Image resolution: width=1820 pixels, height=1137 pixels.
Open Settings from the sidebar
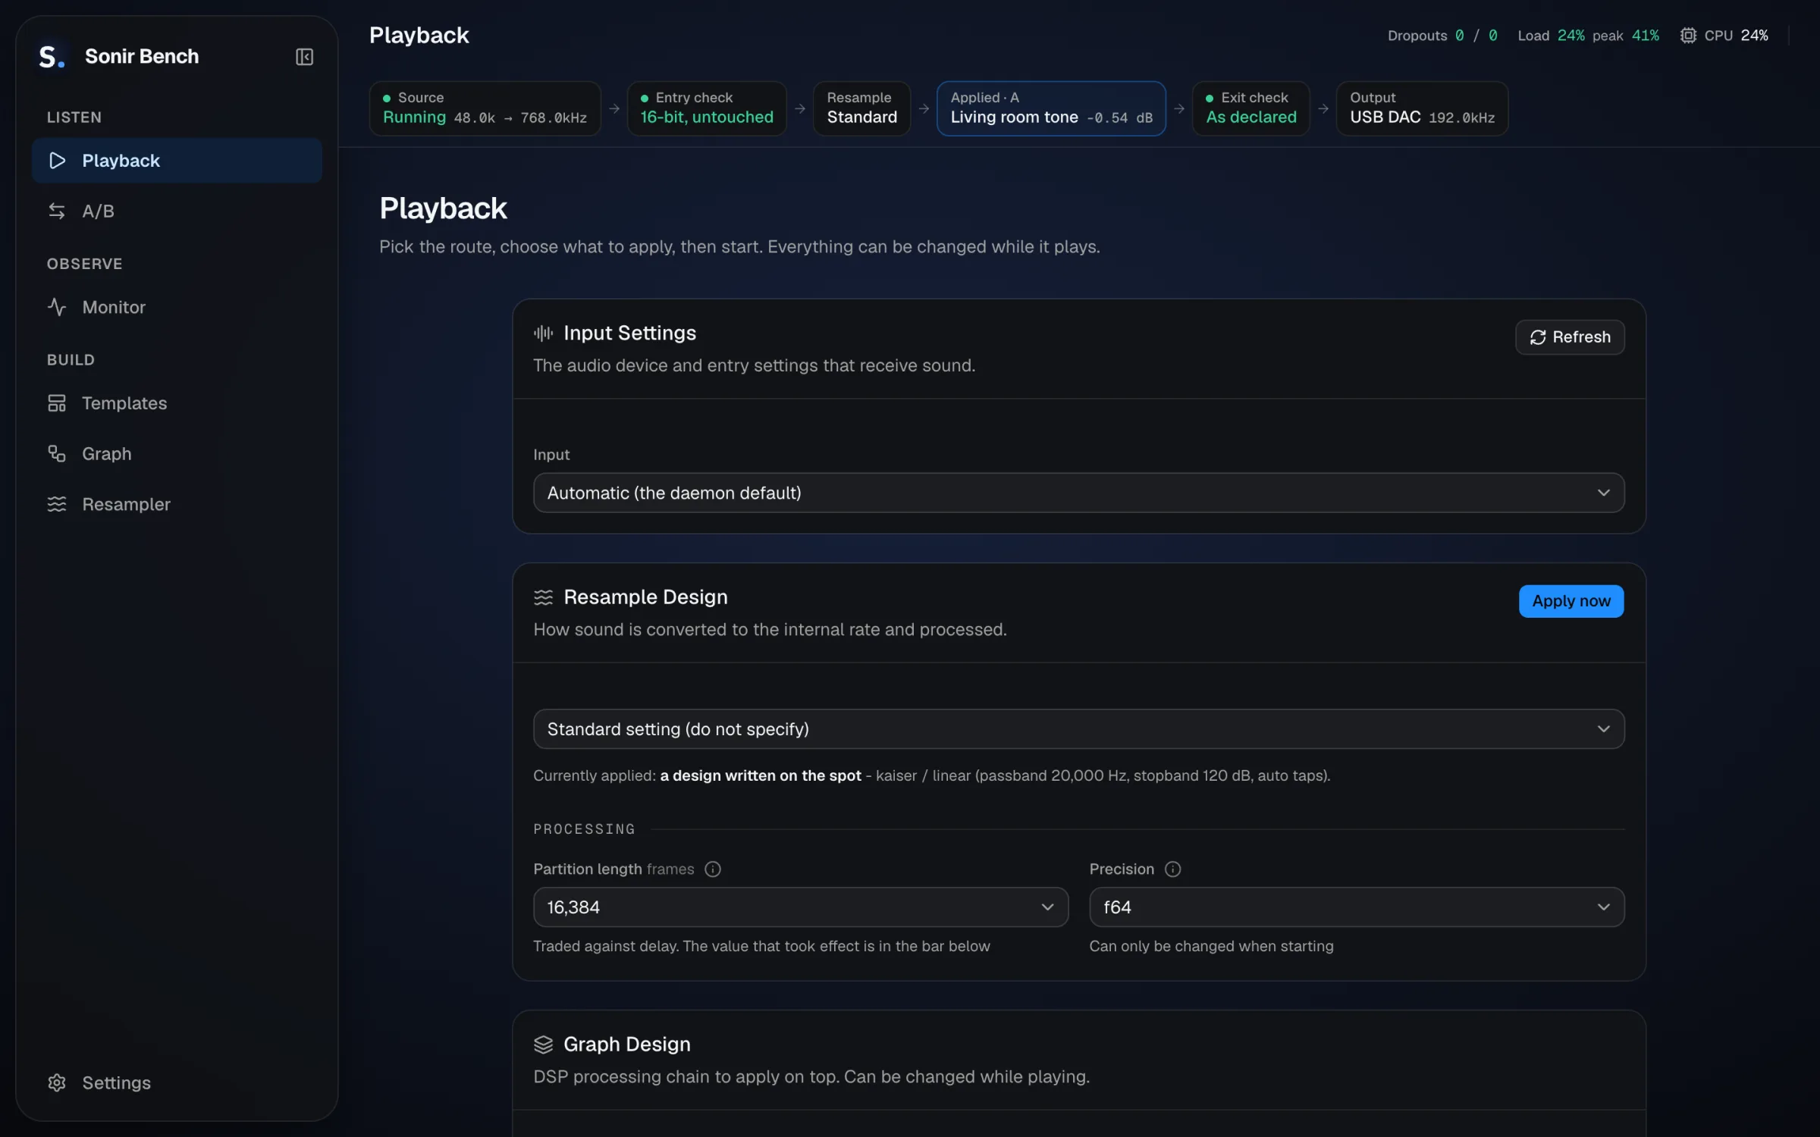(177, 1082)
